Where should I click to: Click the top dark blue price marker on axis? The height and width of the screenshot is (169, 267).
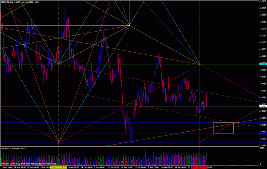click(263, 122)
